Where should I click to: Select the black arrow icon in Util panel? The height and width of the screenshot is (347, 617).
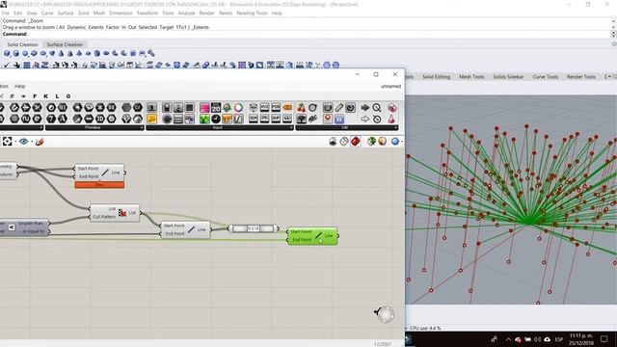[365, 107]
